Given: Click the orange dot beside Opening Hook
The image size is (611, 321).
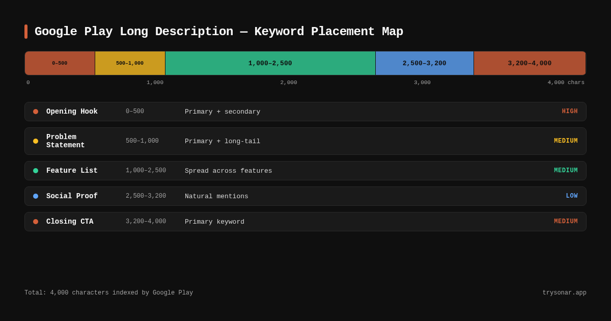Looking at the screenshot, I should pyautogui.click(x=36, y=112).
